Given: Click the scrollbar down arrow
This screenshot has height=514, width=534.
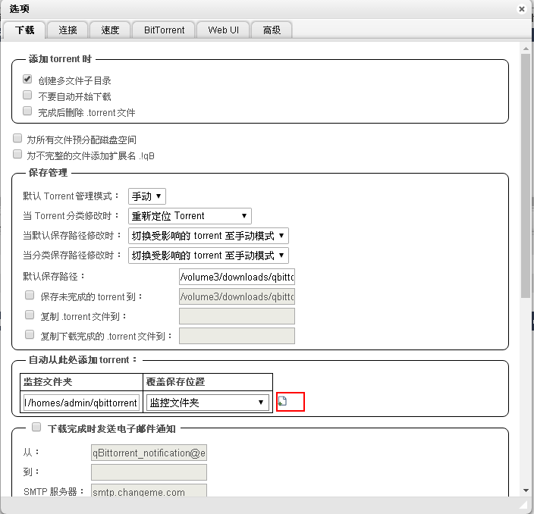Looking at the screenshot, I should (526, 490).
